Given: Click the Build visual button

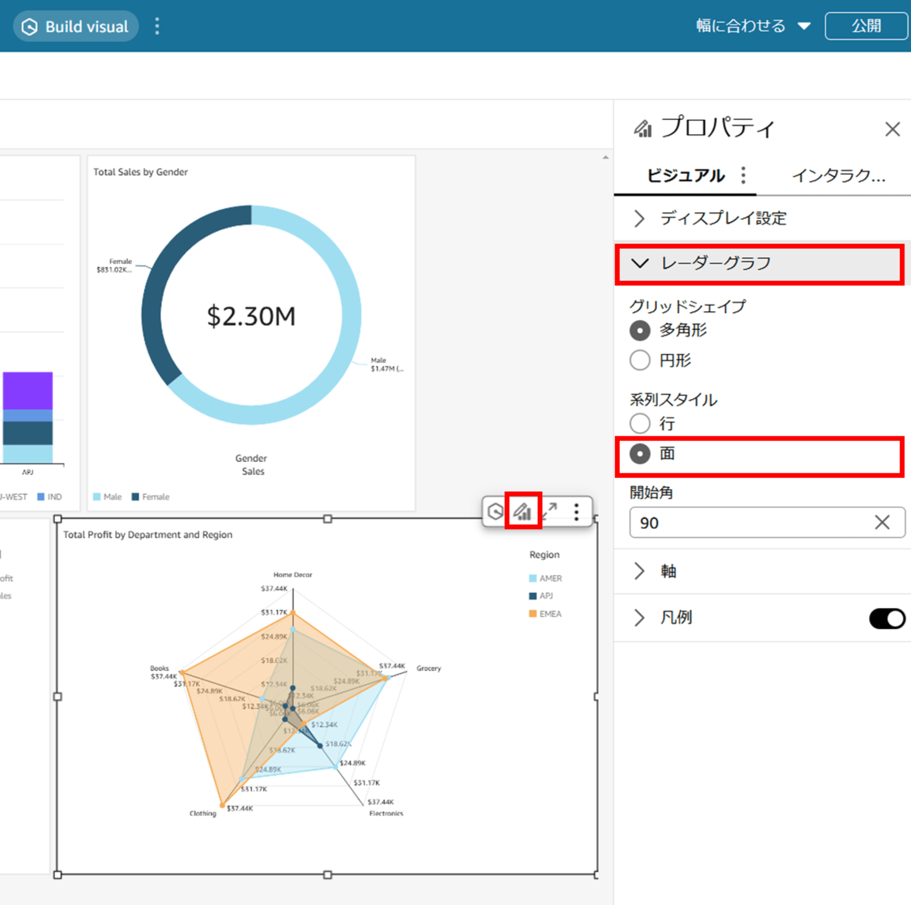Looking at the screenshot, I should click(76, 26).
